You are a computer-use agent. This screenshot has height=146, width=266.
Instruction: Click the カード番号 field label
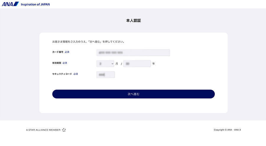coord(58,52)
